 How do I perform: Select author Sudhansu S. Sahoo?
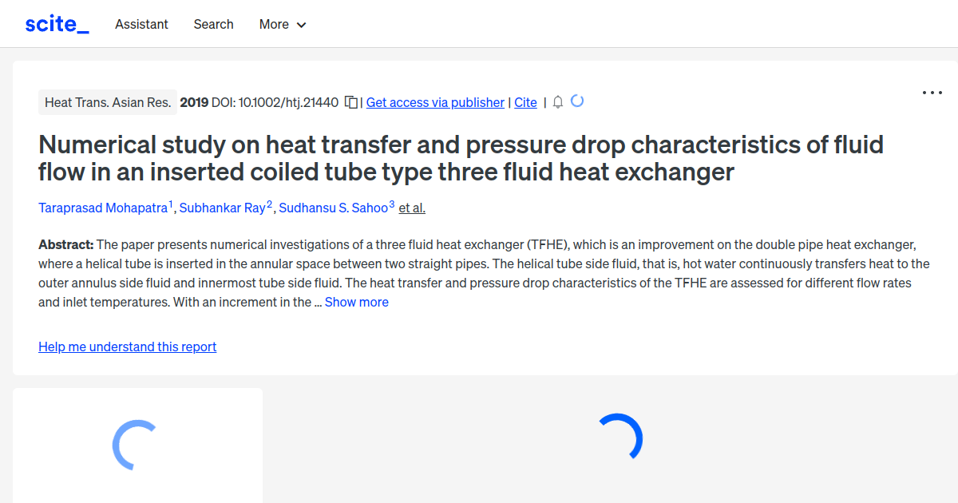tap(335, 208)
